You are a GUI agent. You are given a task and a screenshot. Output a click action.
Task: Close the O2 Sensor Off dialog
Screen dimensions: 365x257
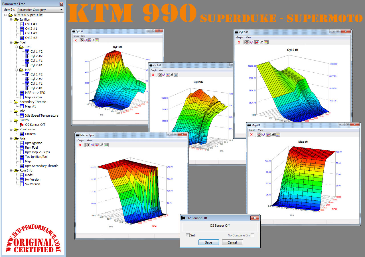pyautogui.click(x=254, y=218)
